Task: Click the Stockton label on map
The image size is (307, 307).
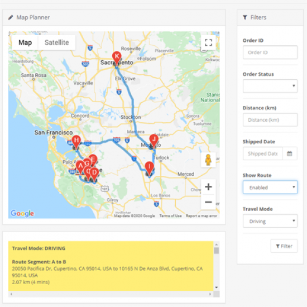Action: (x=131, y=117)
